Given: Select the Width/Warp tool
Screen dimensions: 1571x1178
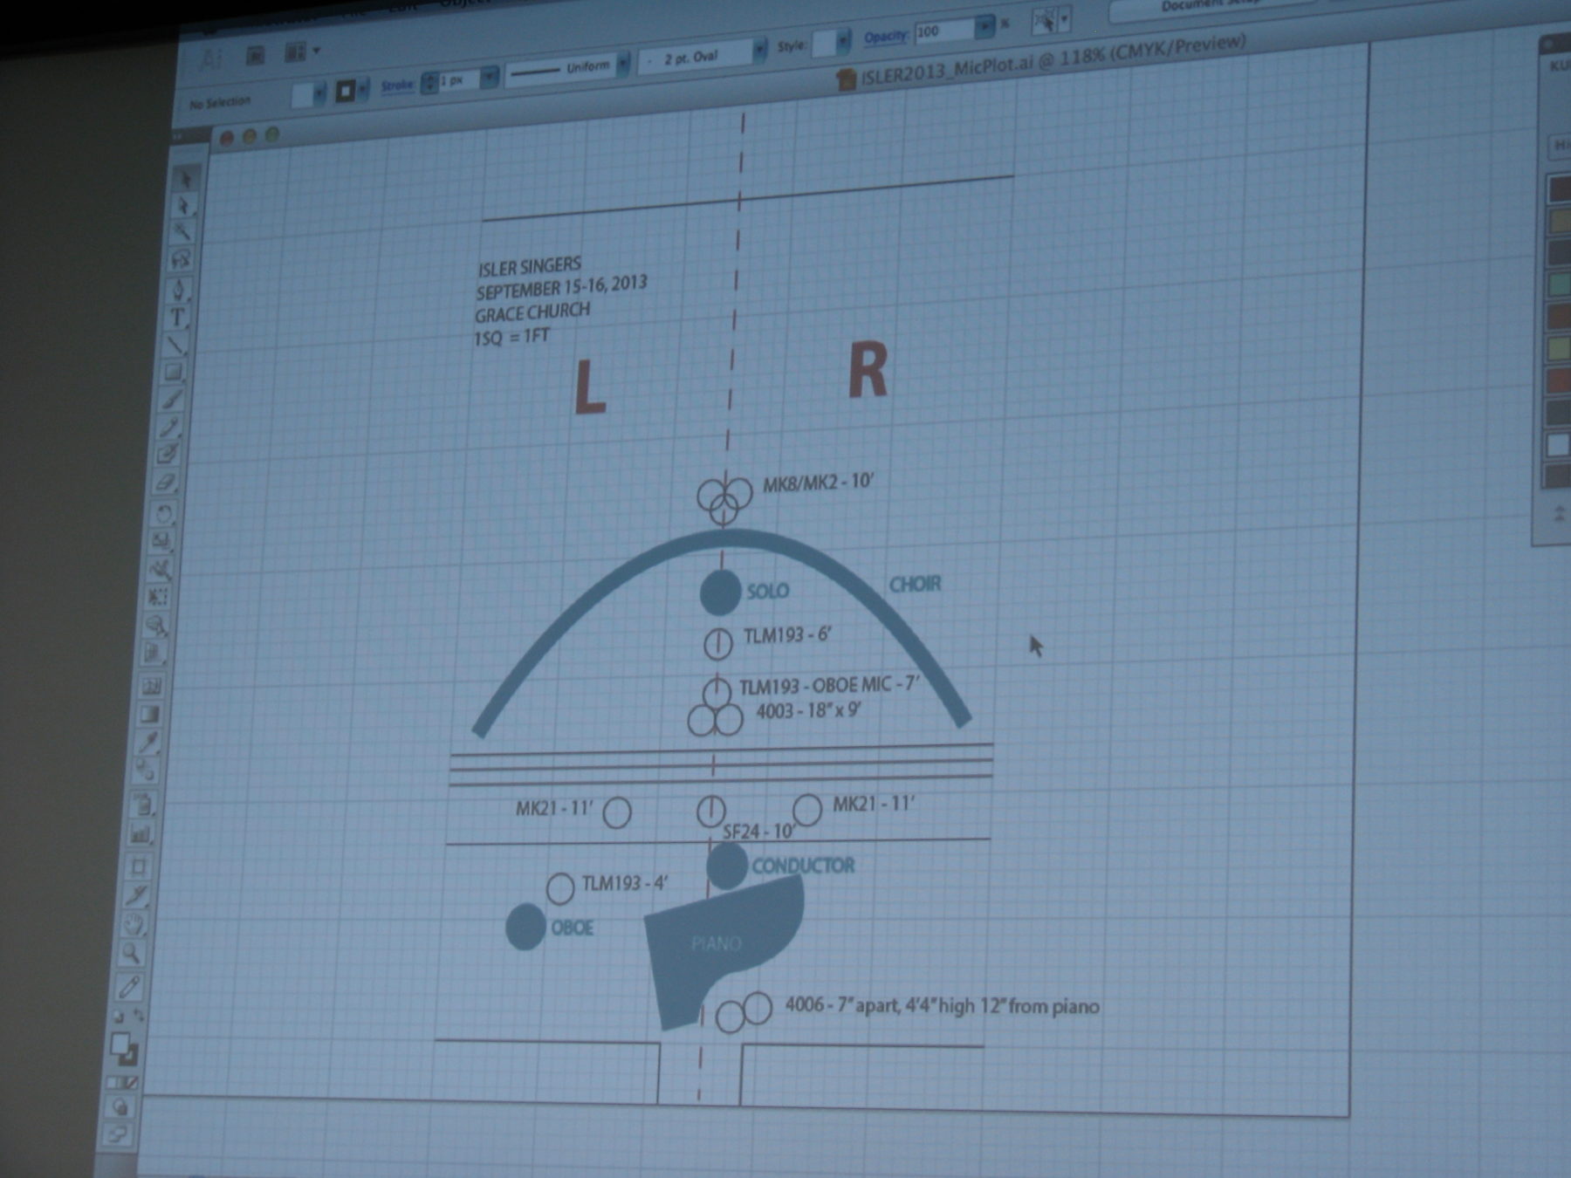Looking at the screenshot, I should [x=161, y=569].
